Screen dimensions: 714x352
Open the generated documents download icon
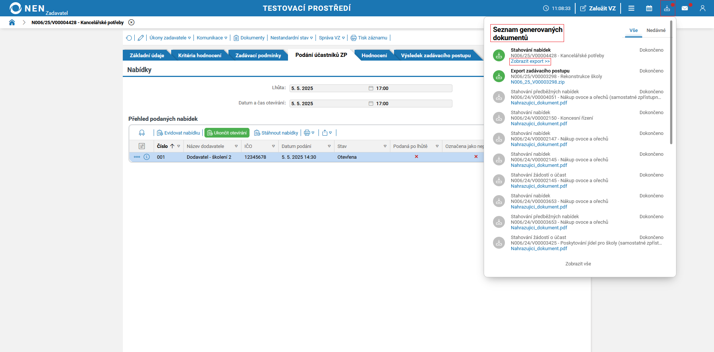[667, 8]
